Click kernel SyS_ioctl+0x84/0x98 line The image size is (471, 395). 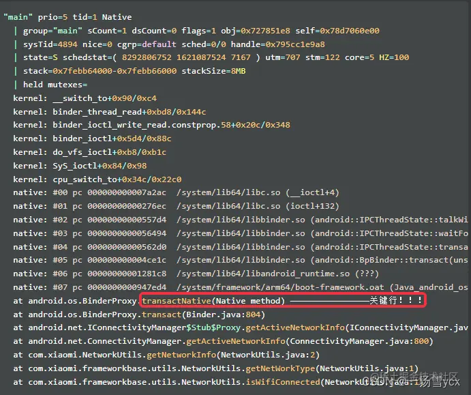pos(80,166)
